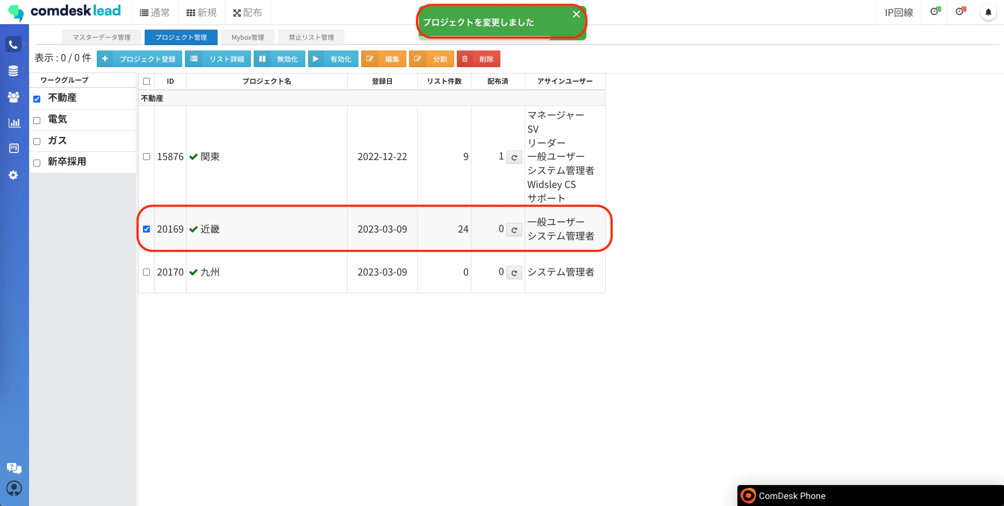Open the 通常 menu in top bar
Viewport: 1004px width, 506px height.
[155, 12]
